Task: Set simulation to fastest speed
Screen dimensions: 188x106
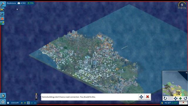Action: (x=35, y=103)
